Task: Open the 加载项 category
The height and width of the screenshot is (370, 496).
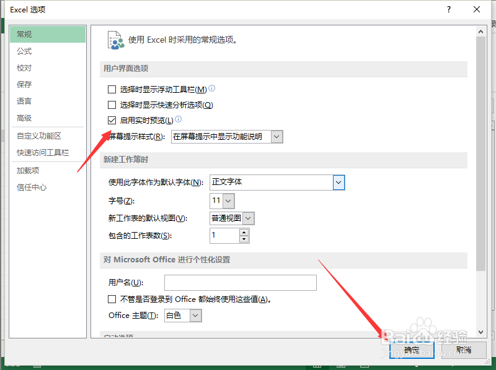Action: pos(48,171)
